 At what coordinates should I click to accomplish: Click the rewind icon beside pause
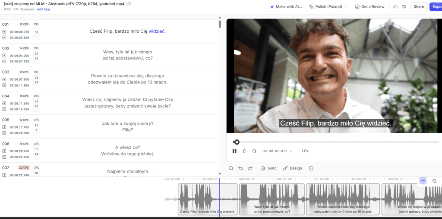(x=244, y=151)
